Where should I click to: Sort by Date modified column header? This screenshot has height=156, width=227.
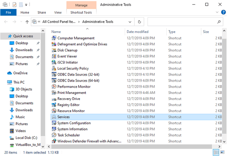click(138, 32)
